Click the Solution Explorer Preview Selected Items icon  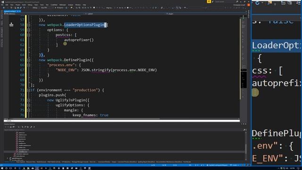pyautogui.click(x=34, y=127)
